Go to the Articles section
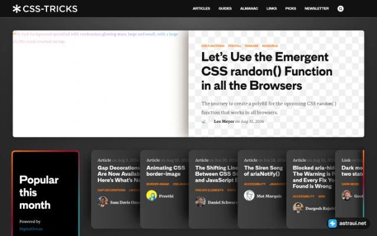Screen dimensions: 377x236 pyautogui.click(x=201, y=8)
